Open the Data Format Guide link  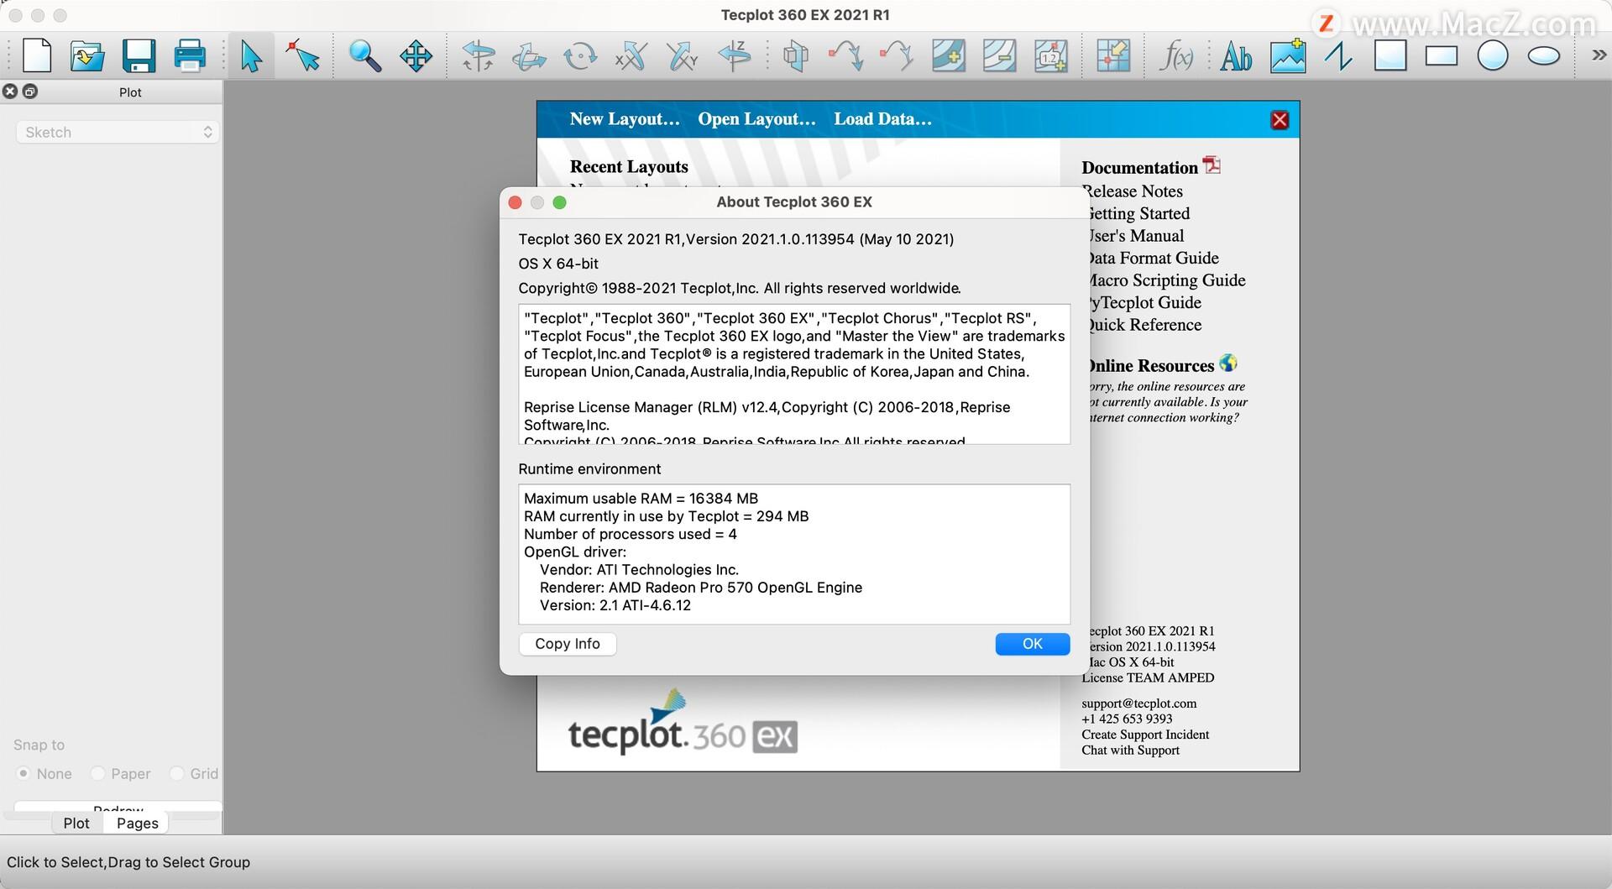click(1152, 259)
